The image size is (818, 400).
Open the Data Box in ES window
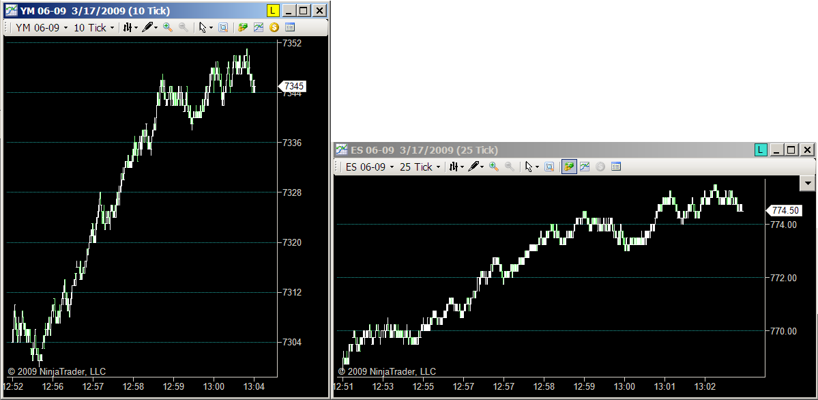[x=549, y=167]
